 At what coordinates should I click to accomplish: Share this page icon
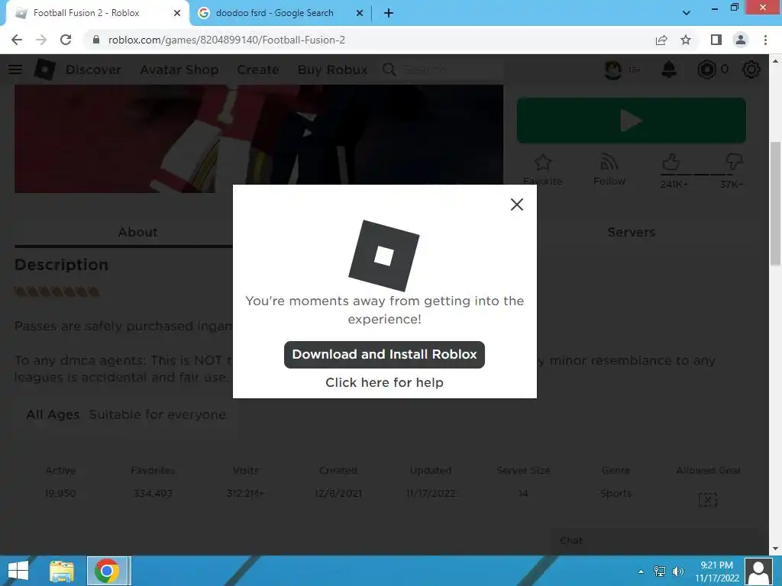tap(661, 40)
